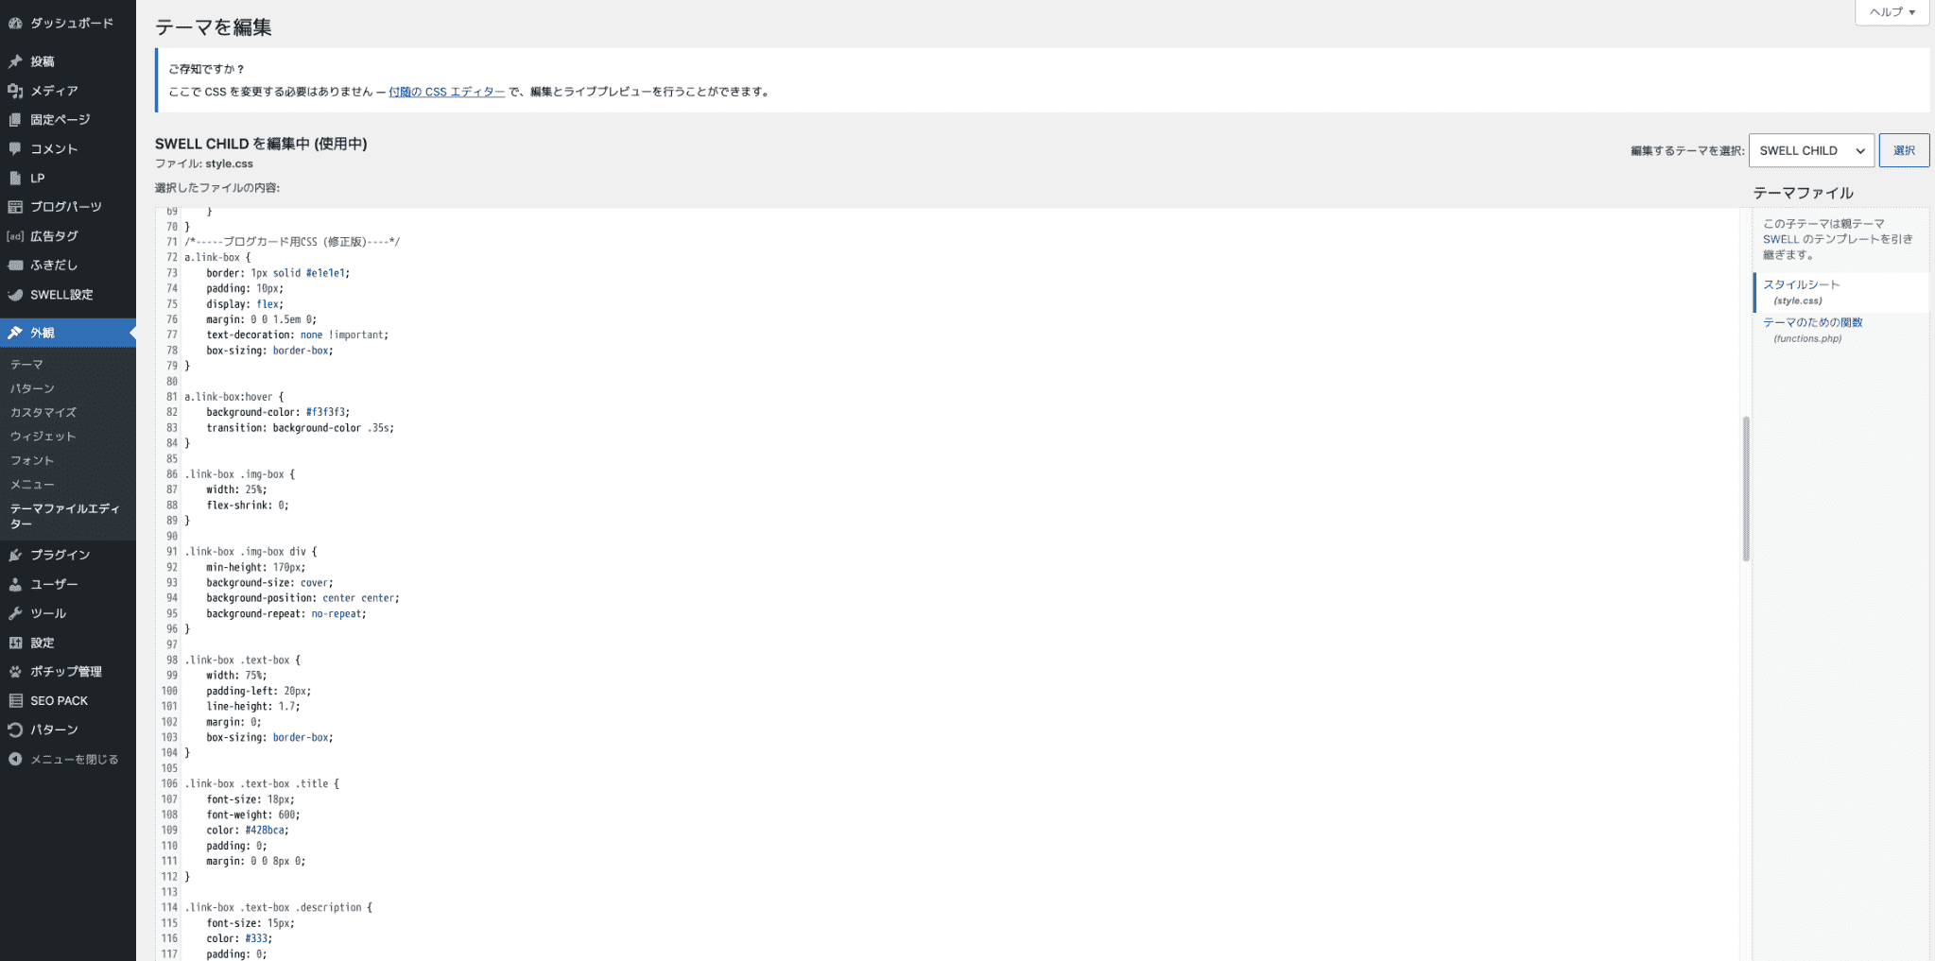Click the pushpin icon for 投稿

point(15,61)
